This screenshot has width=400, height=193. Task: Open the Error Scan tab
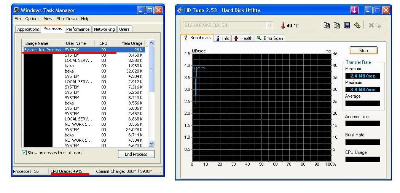click(269, 38)
